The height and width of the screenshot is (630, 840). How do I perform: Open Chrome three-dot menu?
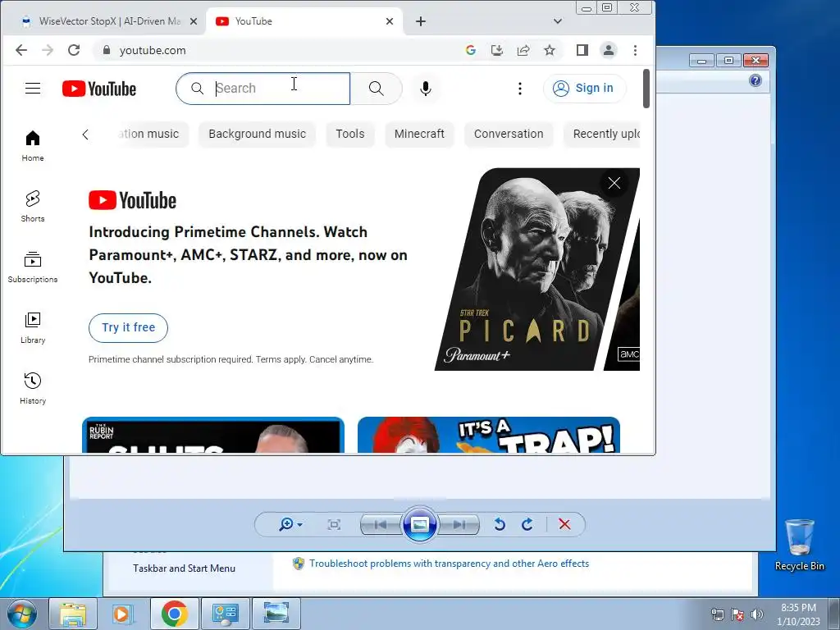click(x=636, y=50)
